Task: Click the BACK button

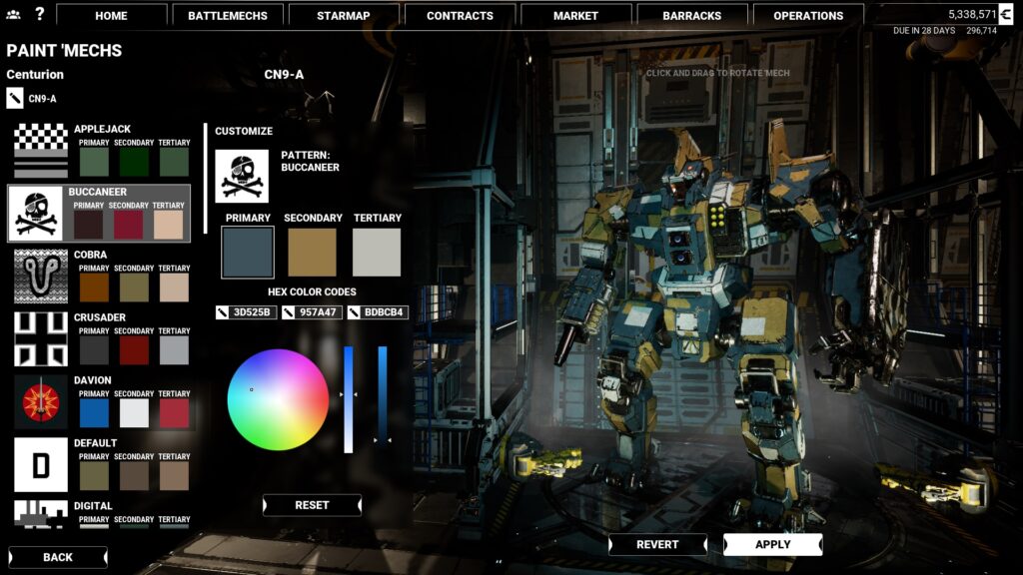Action: (x=58, y=557)
